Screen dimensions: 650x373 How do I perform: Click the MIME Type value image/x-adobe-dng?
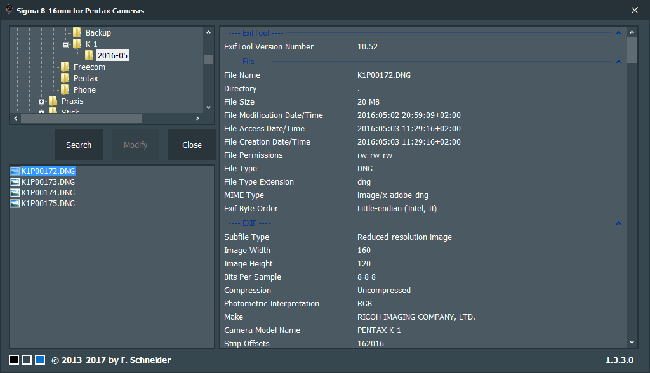[393, 195]
